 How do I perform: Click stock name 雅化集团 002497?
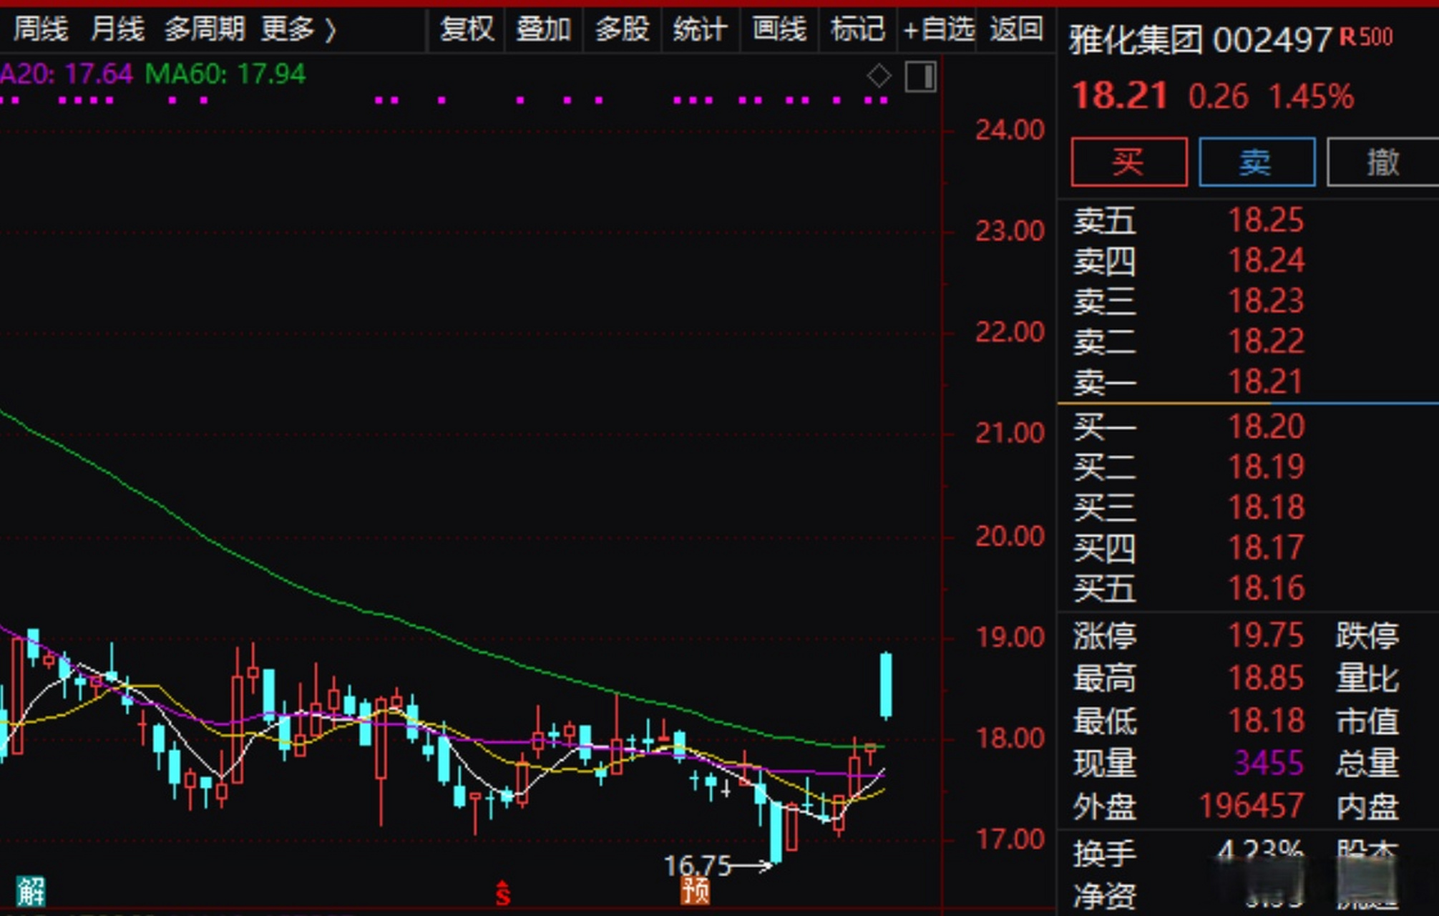click(1200, 40)
